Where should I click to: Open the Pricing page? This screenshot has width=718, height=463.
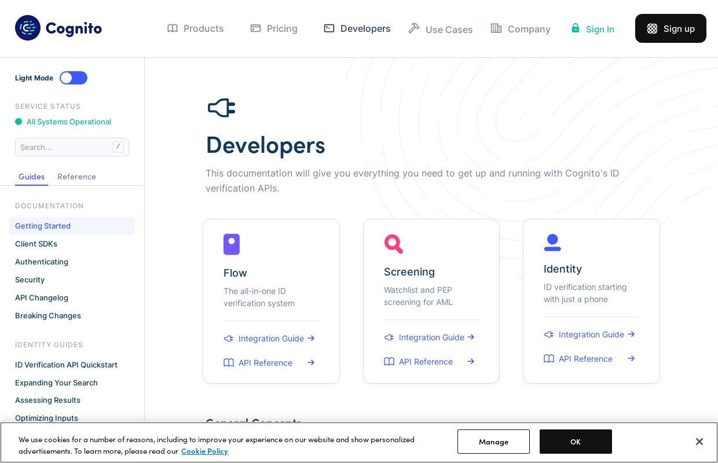coord(274,28)
